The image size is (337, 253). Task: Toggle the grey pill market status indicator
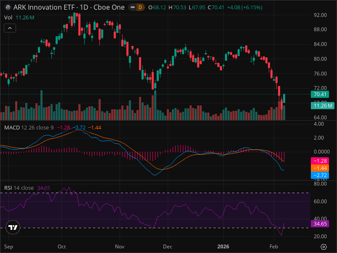(x=133, y=8)
